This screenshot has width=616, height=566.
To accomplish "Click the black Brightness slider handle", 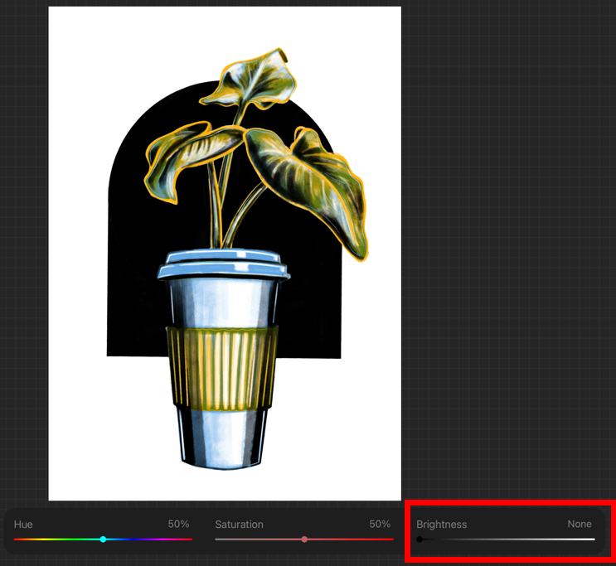I will click(420, 539).
